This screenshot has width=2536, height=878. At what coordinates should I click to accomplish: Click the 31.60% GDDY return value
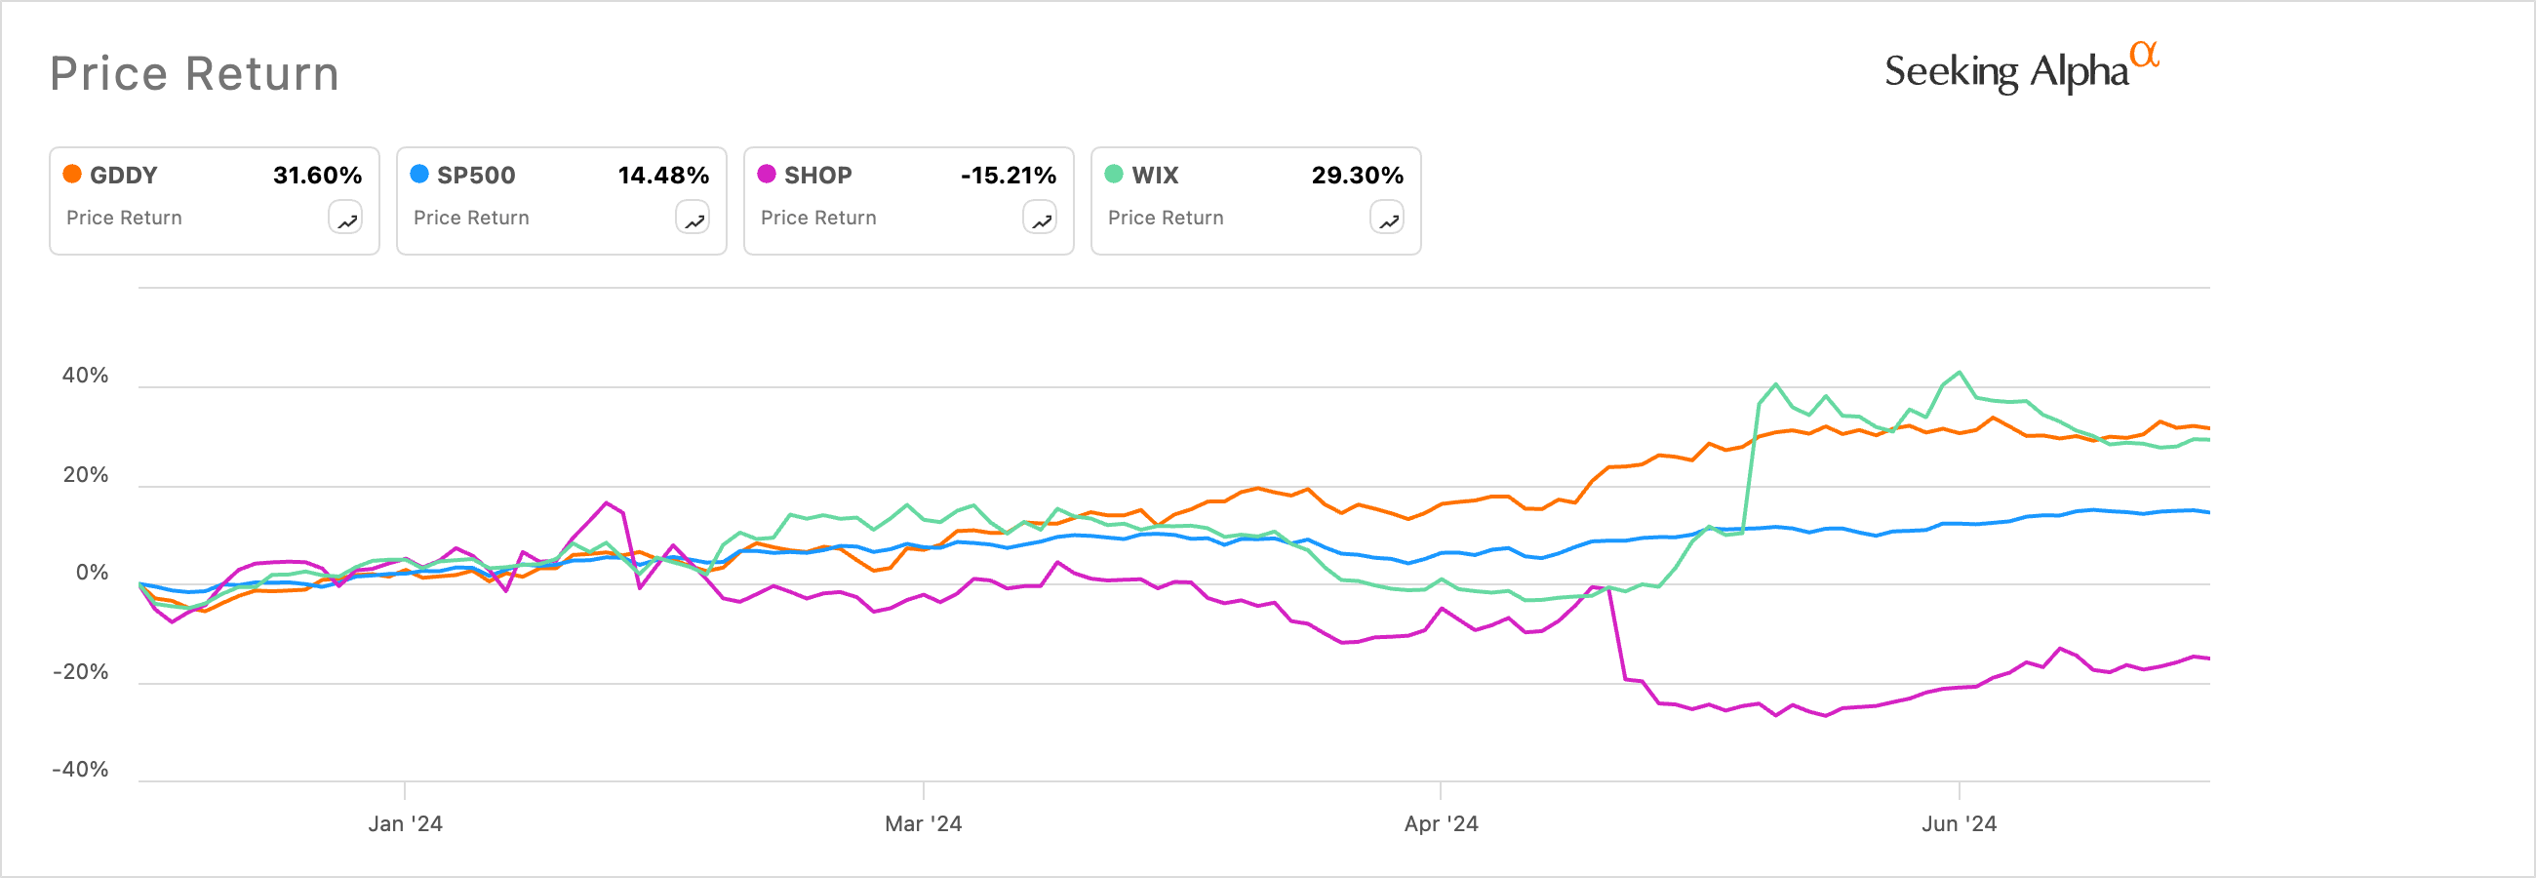pos(317,176)
